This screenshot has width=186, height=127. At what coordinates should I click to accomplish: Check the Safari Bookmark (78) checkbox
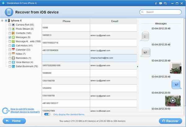tap(10, 66)
